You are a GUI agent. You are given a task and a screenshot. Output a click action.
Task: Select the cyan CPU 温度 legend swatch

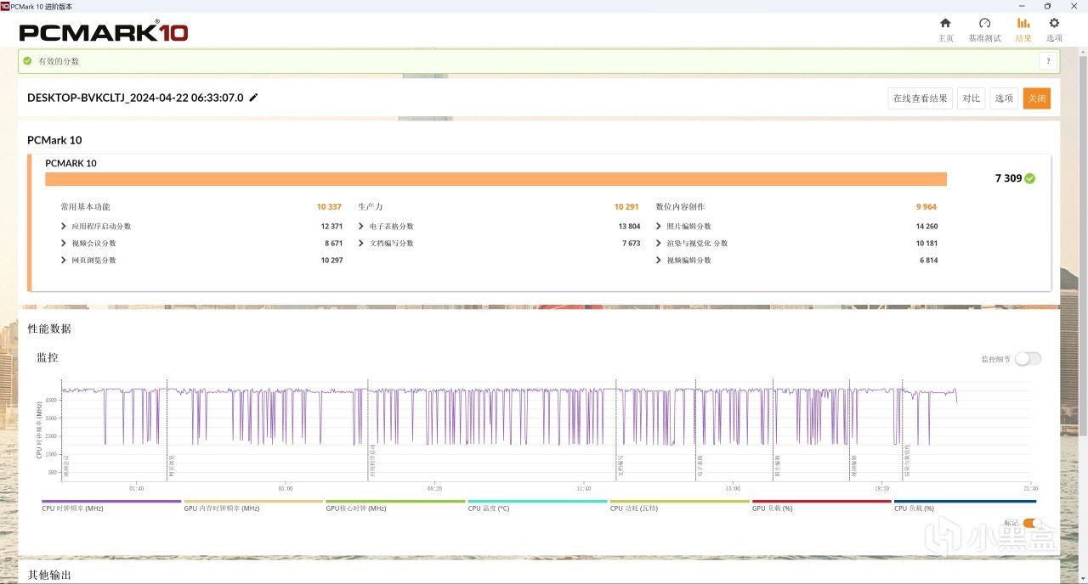click(x=537, y=502)
